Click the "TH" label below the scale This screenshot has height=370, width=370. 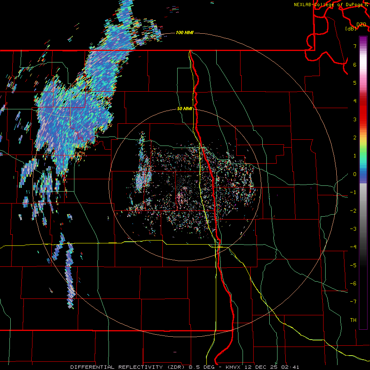pyautogui.click(x=353, y=320)
